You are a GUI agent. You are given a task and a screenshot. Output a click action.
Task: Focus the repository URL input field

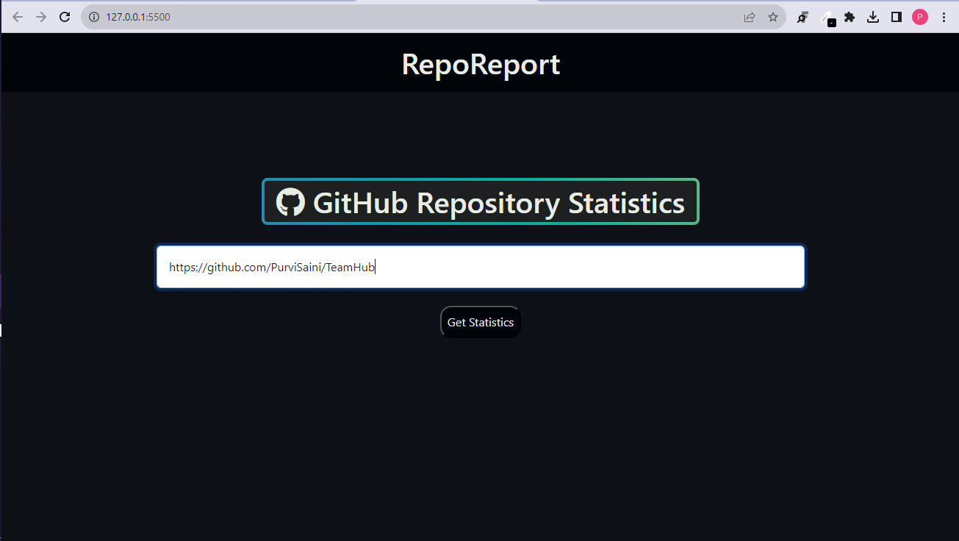point(481,267)
